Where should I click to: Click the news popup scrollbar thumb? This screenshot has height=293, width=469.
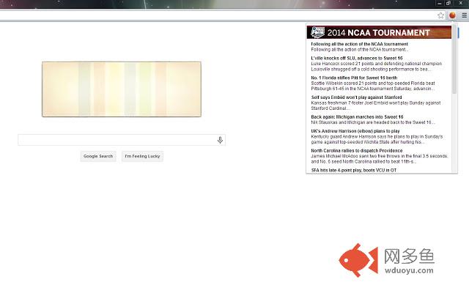(x=454, y=60)
